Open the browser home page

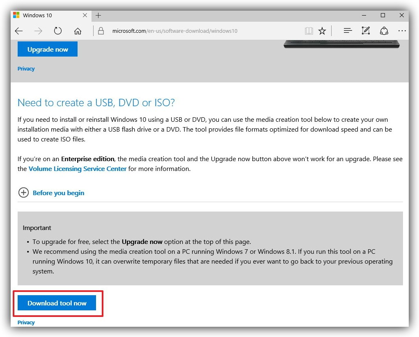point(78,31)
